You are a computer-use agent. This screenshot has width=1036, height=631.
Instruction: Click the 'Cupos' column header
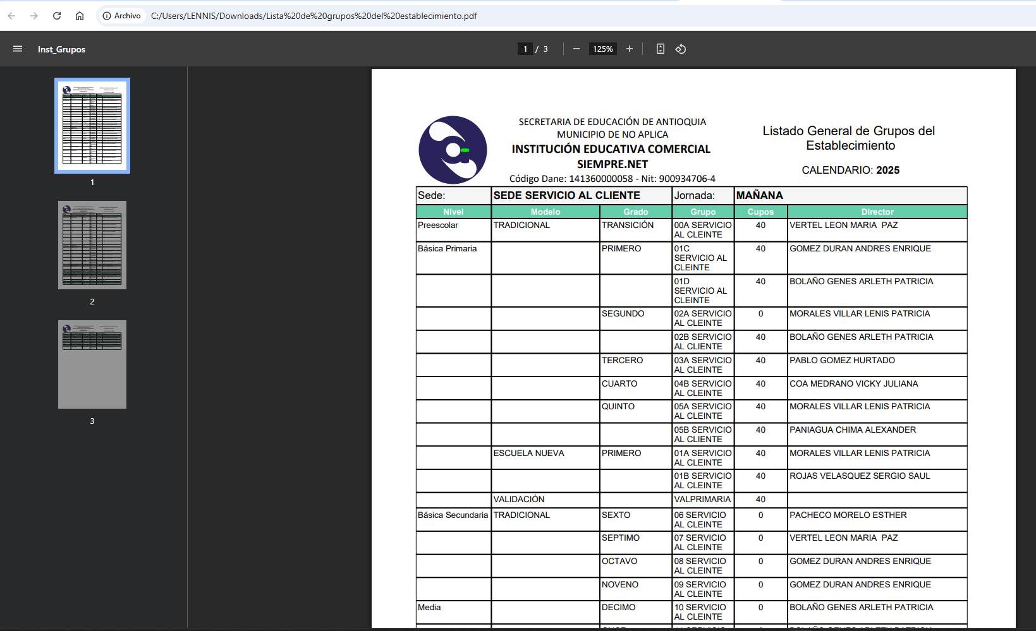pyautogui.click(x=760, y=212)
